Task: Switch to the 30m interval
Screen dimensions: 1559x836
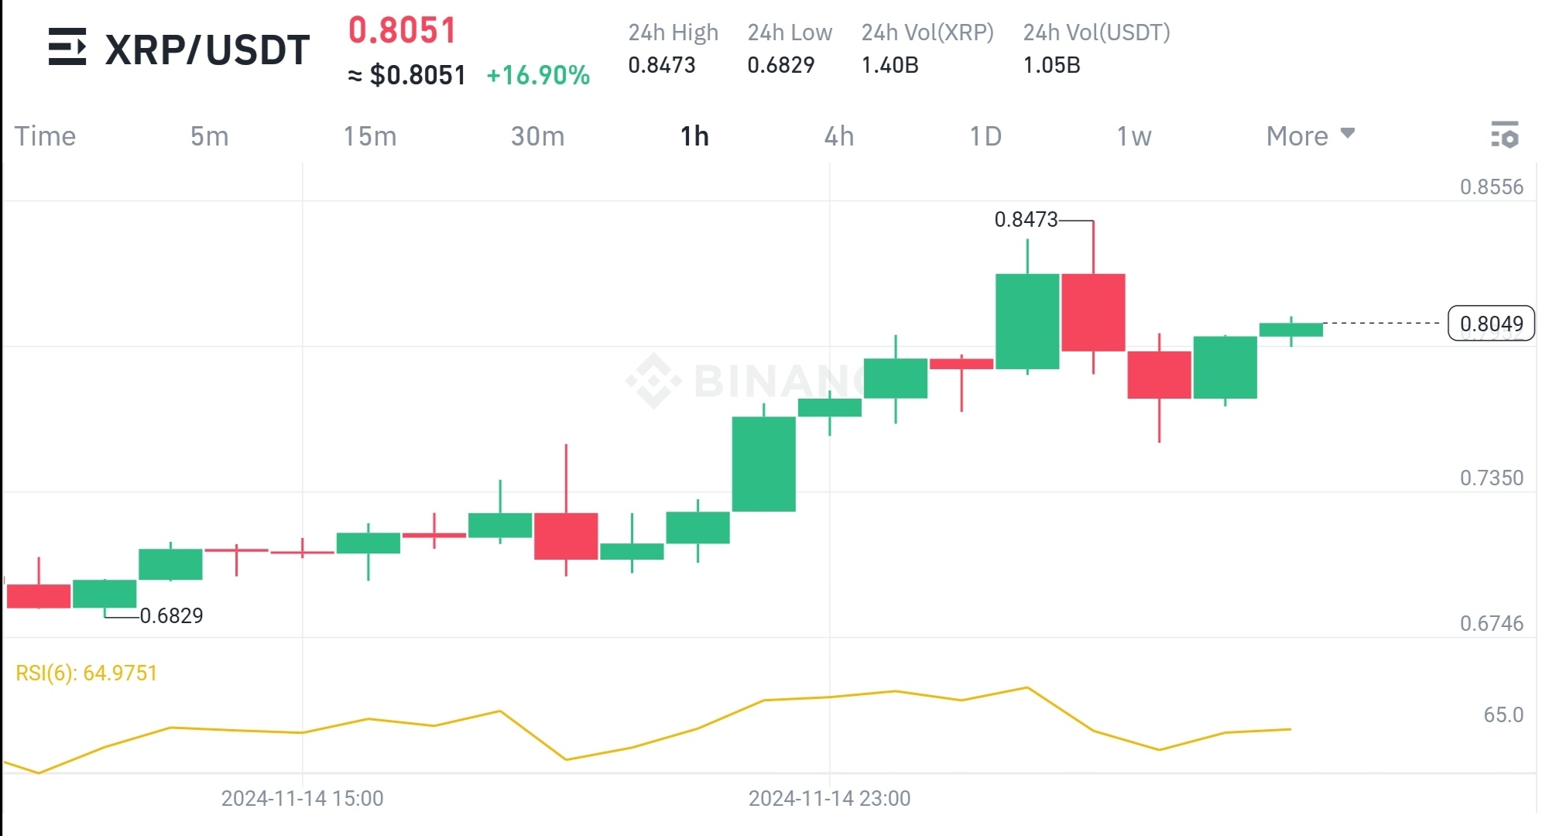Action: (x=539, y=136)
